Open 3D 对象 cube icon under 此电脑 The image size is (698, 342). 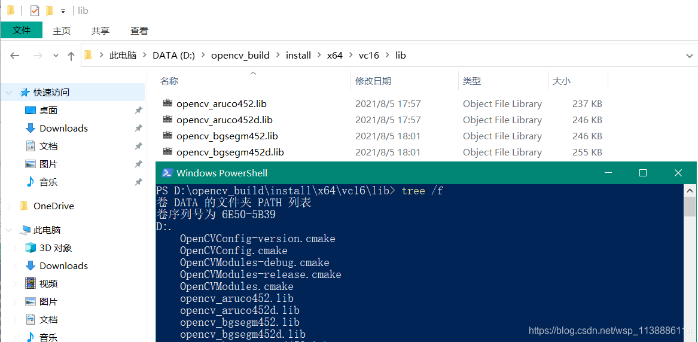pos(31,248)
